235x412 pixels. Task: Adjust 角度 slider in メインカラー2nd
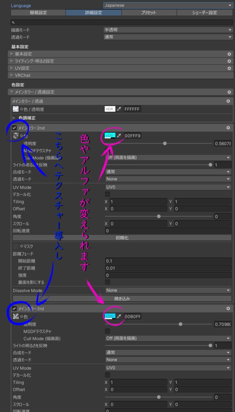[159, 216]
